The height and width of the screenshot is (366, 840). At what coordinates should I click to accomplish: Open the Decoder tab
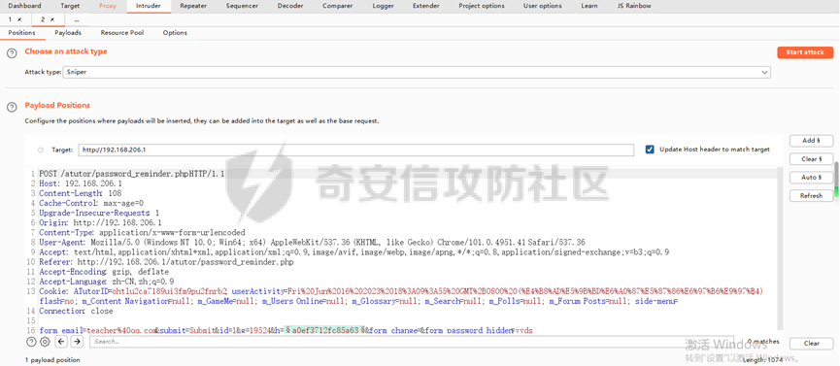point(289,6)
